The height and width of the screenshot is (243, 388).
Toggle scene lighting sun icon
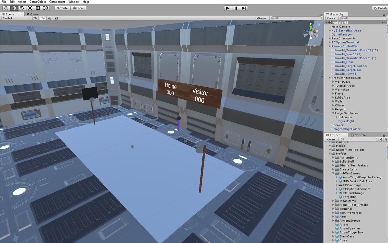pos(43,18)
